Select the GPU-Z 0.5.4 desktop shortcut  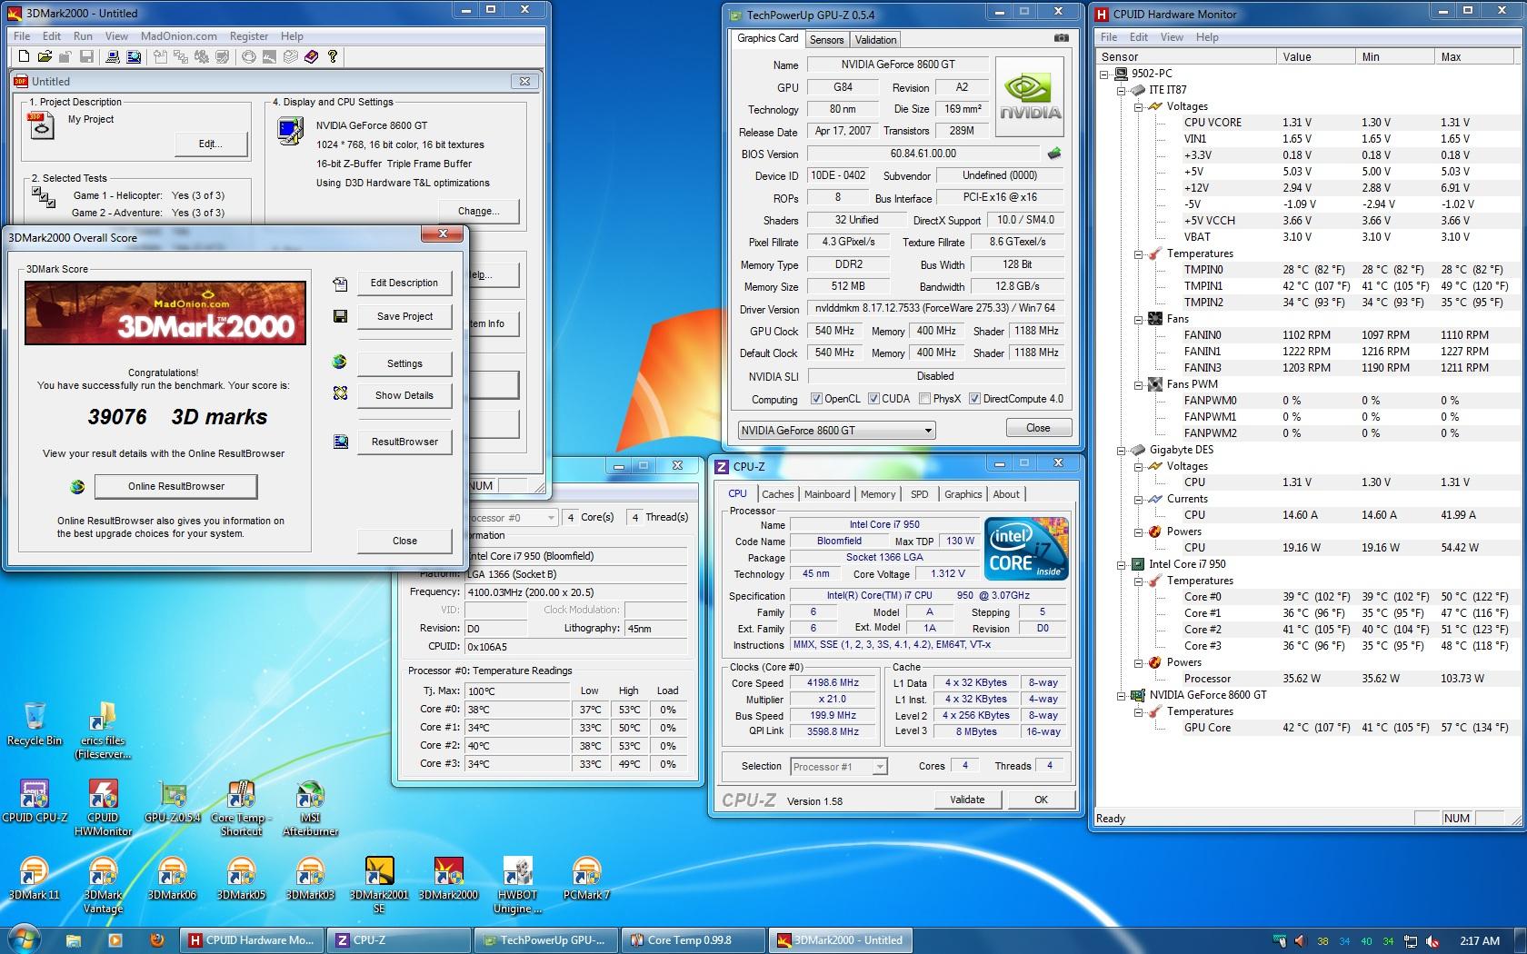pos(173,802)
